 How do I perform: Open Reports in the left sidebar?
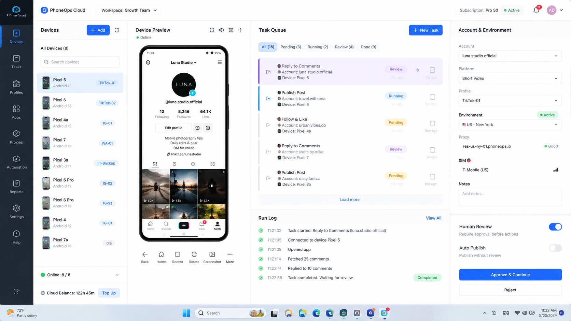pyautogui.click(x=16, y=187)
